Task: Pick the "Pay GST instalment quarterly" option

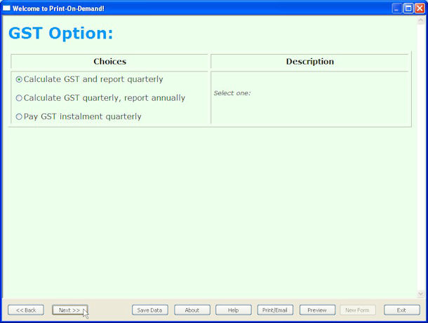Action: (19, 116)
